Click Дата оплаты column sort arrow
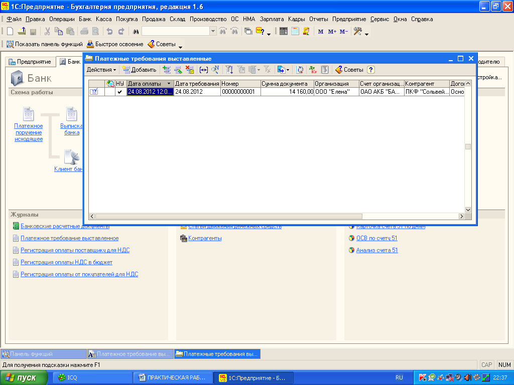 (169, 84)
